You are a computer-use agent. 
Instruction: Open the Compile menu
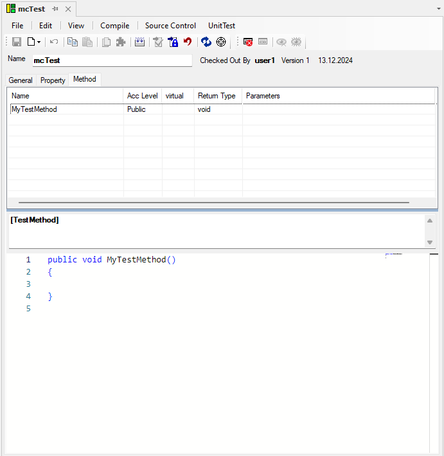115,26
